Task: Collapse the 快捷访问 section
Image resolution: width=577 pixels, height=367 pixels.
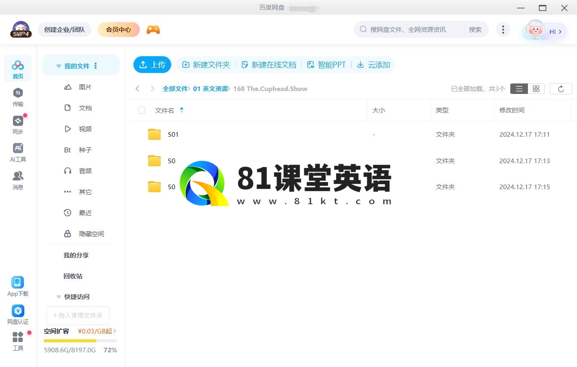Action: (59, 297)
